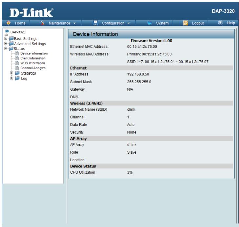Viewport: 239px width, 227px height.
Task: Select the Log tree label
Action: [24, 79]
